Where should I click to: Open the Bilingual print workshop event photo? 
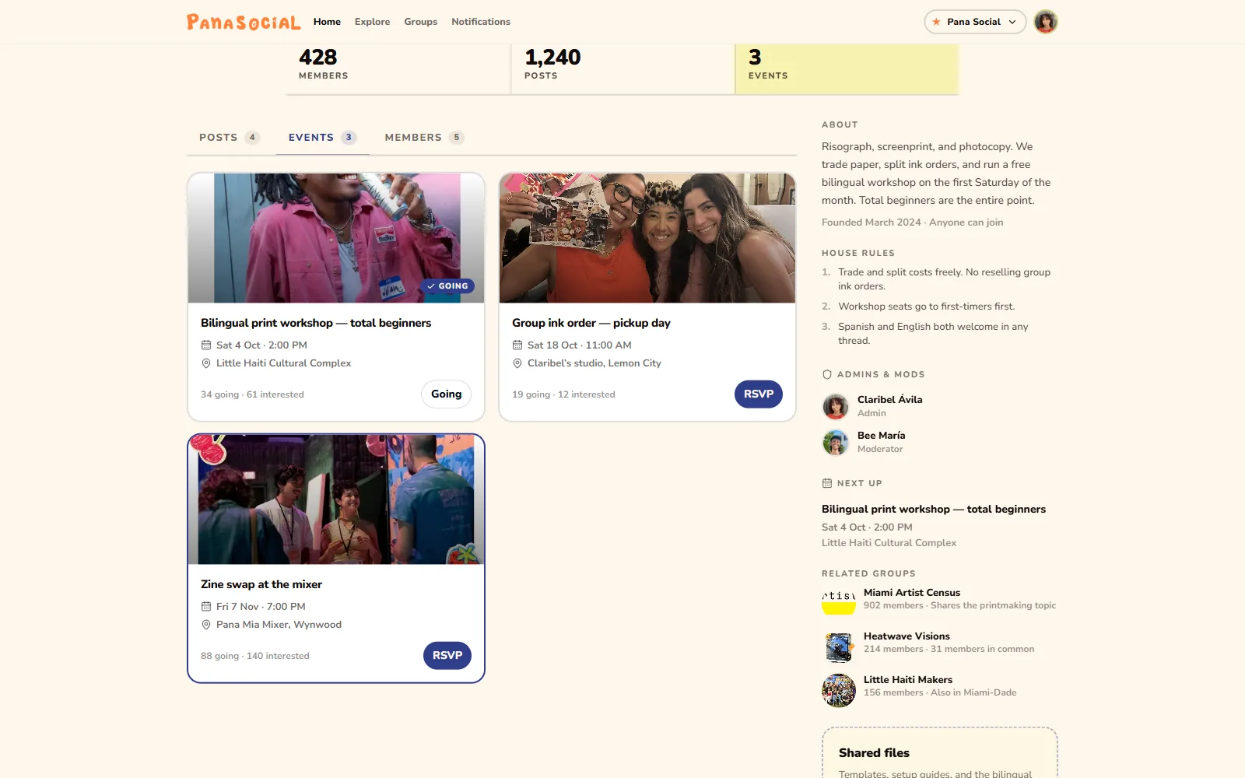click(x=336, y=238)
